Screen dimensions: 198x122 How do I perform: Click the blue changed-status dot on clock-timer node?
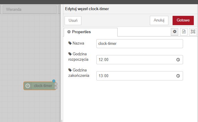[x=54, y=81]
